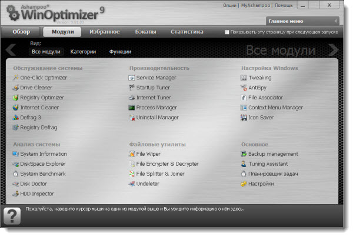Click the Registry Optimizer icon
Viewport: 353px width, 237px height.
point(16,98)
